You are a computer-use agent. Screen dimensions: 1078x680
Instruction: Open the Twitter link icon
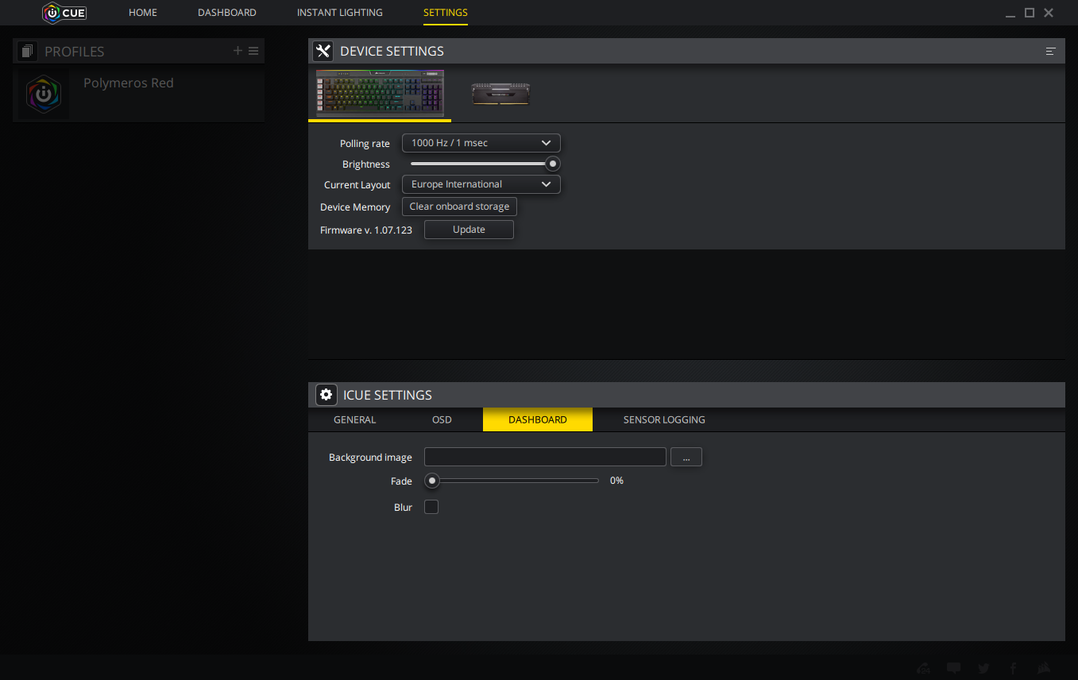pyautogui.click(x=984, y=668)
